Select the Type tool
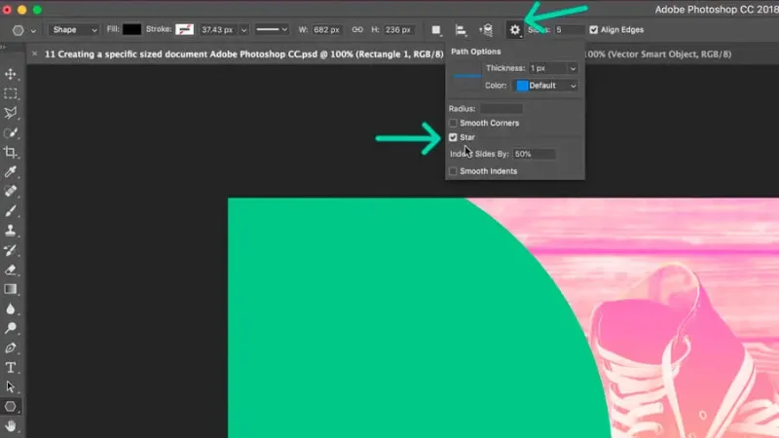 tap(11, 368)
